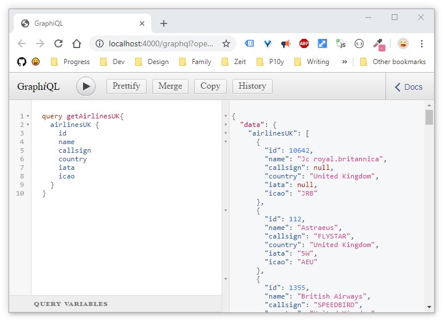Viewport: 445px width, 322px height.
Task: Open the megaphone extension icon
Action: [x=286, y=43]
